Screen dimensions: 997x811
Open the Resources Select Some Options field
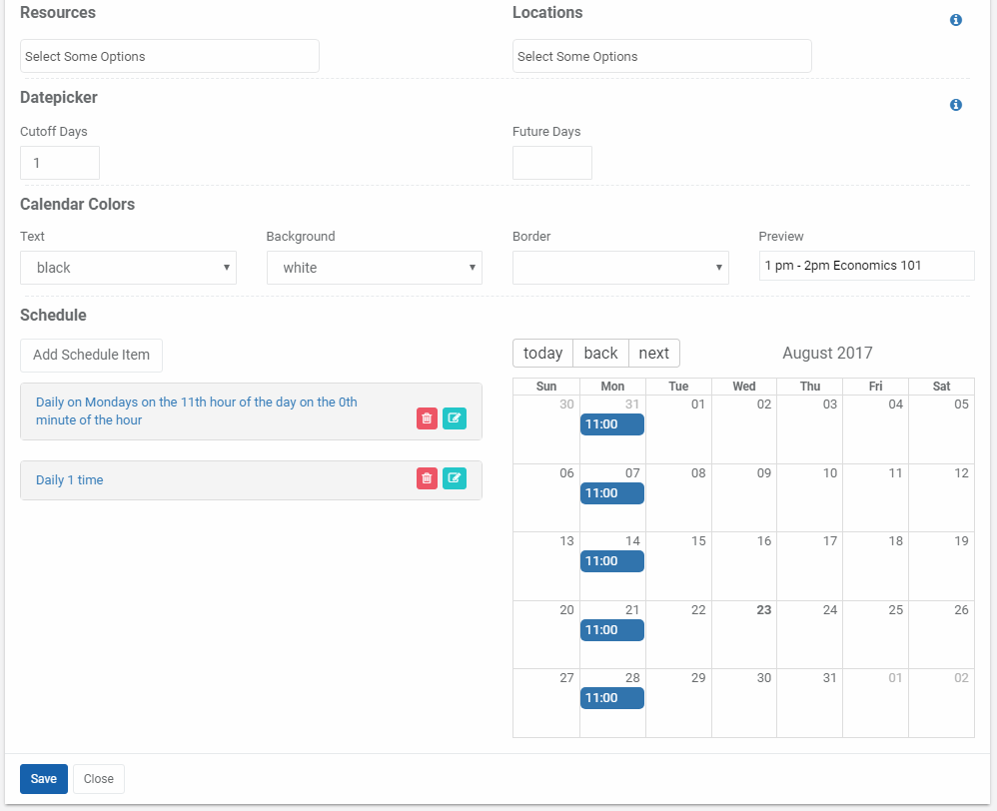(x=170, y=56)
